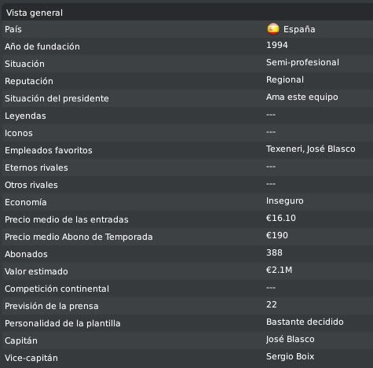Select the Ama este equipo text
The width and height of the screenshot is (373, 368).
pyautogui.click(x=302, y=97)
